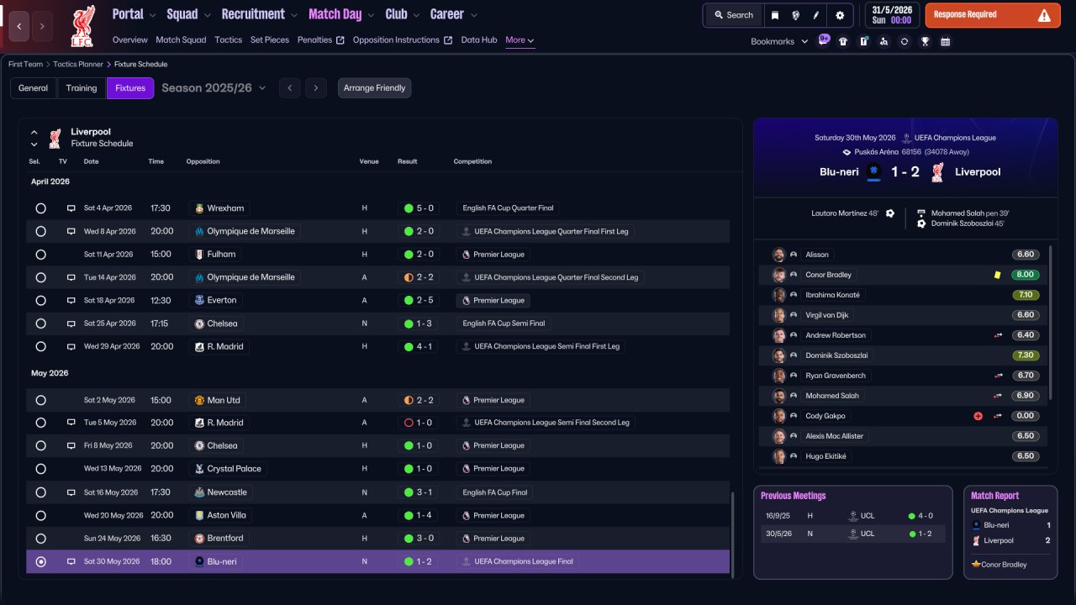Go forward with the right arrow navigation button
The width and height of the screenshot is (1076, 605).
click(42, 26)
